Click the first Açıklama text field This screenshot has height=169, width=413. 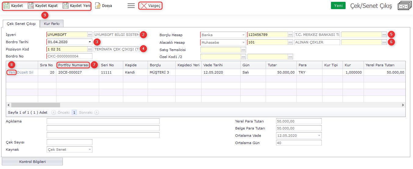103,121
